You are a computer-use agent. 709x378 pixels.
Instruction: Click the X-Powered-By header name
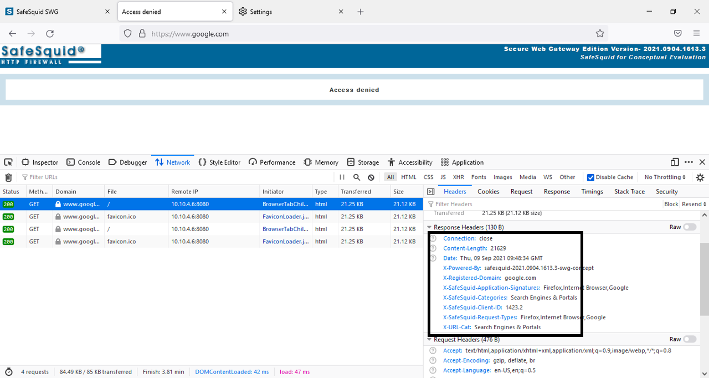(462, 268)
